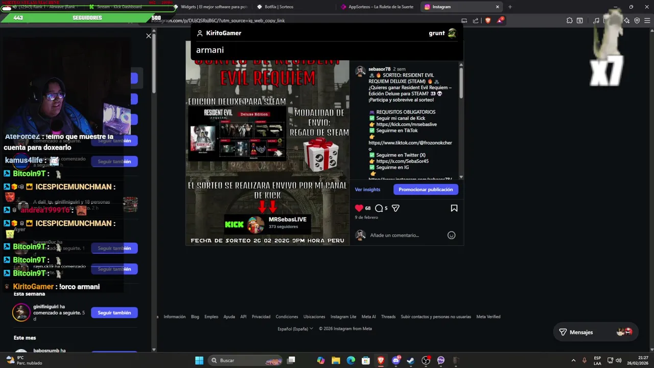Share the post with the paper plane icon
Image resolution: width=654 pixels, height=368 pixels.
[x=395, y=208]
